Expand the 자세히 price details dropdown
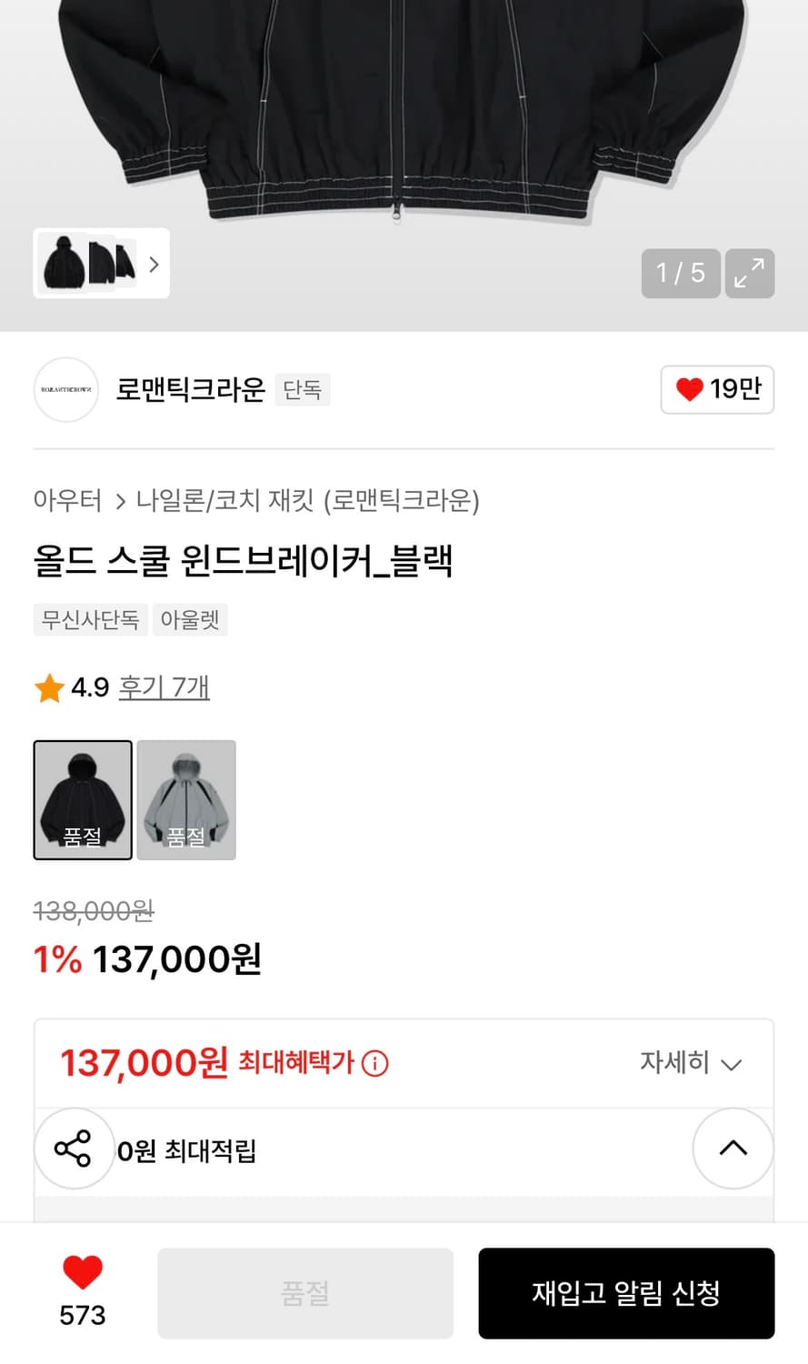This screenshot has height=1364, width=808. (x=691, y=1062)
